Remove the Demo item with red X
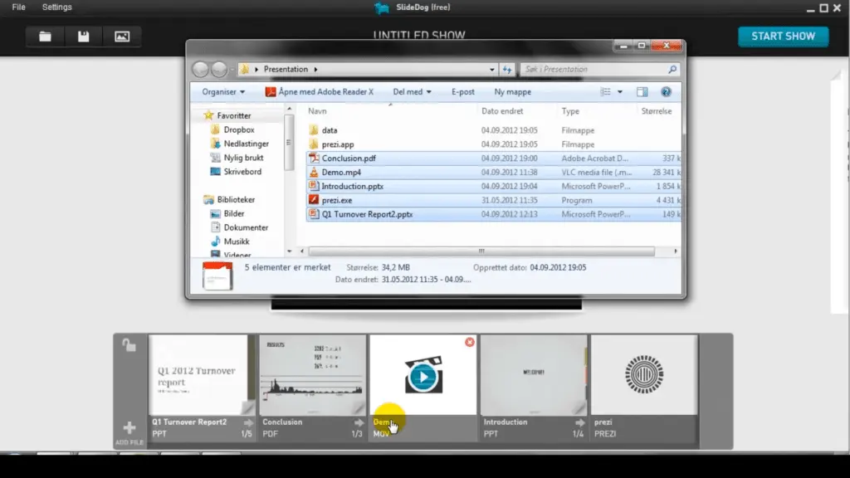The height and width of the screenshot is (478, 850). pyautogui.click(x=470, y=342)
